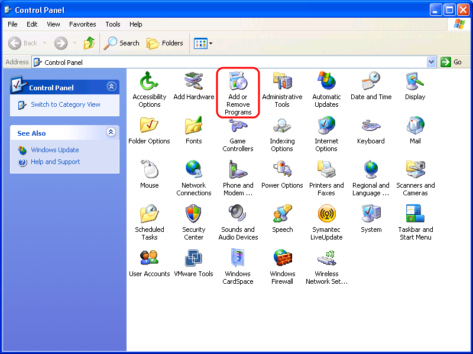Viewport: 473px width, 354px height.
Task: Open Accessibility Options applet
Action: point(150,90)
